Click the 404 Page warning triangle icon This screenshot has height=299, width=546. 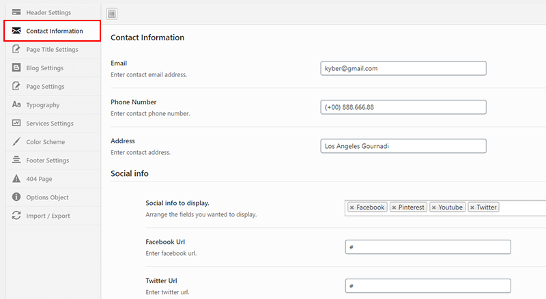point(16,178)
